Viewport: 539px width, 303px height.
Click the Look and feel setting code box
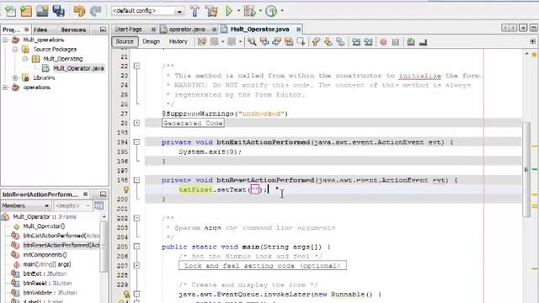[x=262, y=266]
